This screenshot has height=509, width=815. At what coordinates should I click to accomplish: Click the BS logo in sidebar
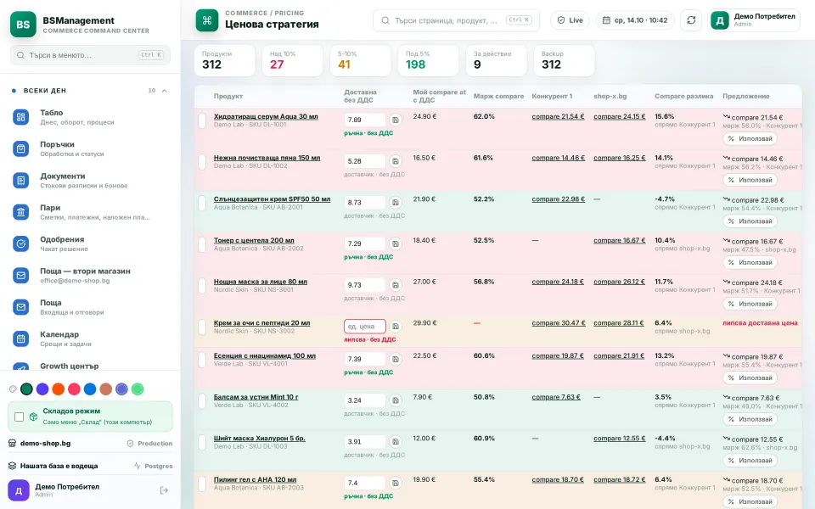23,24
